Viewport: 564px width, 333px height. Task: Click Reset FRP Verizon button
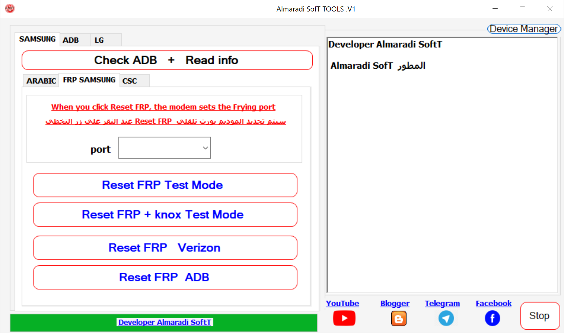click(x=165, y=248)
